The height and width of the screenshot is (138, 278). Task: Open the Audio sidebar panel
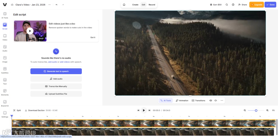[x=5, y=48]
